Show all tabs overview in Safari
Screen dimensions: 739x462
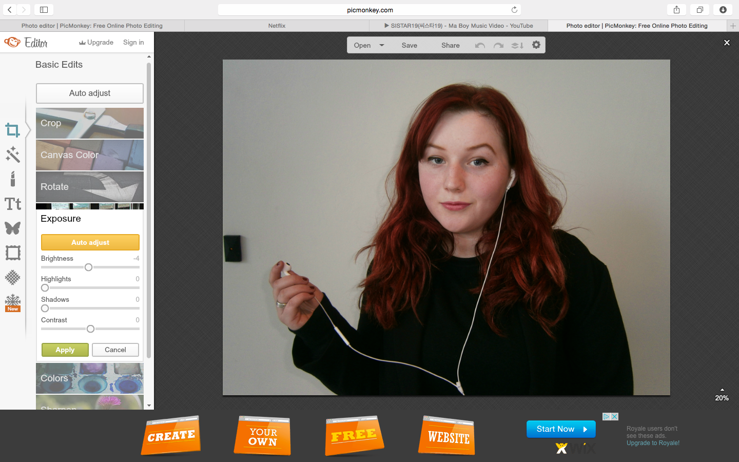(x=699, y=10)
